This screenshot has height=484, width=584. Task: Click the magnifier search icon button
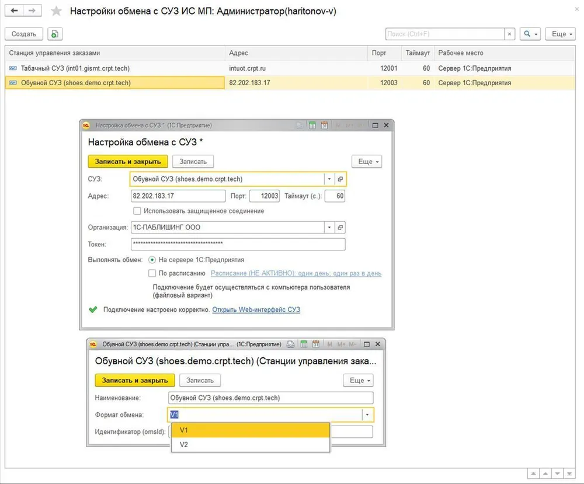coord(530,34)
